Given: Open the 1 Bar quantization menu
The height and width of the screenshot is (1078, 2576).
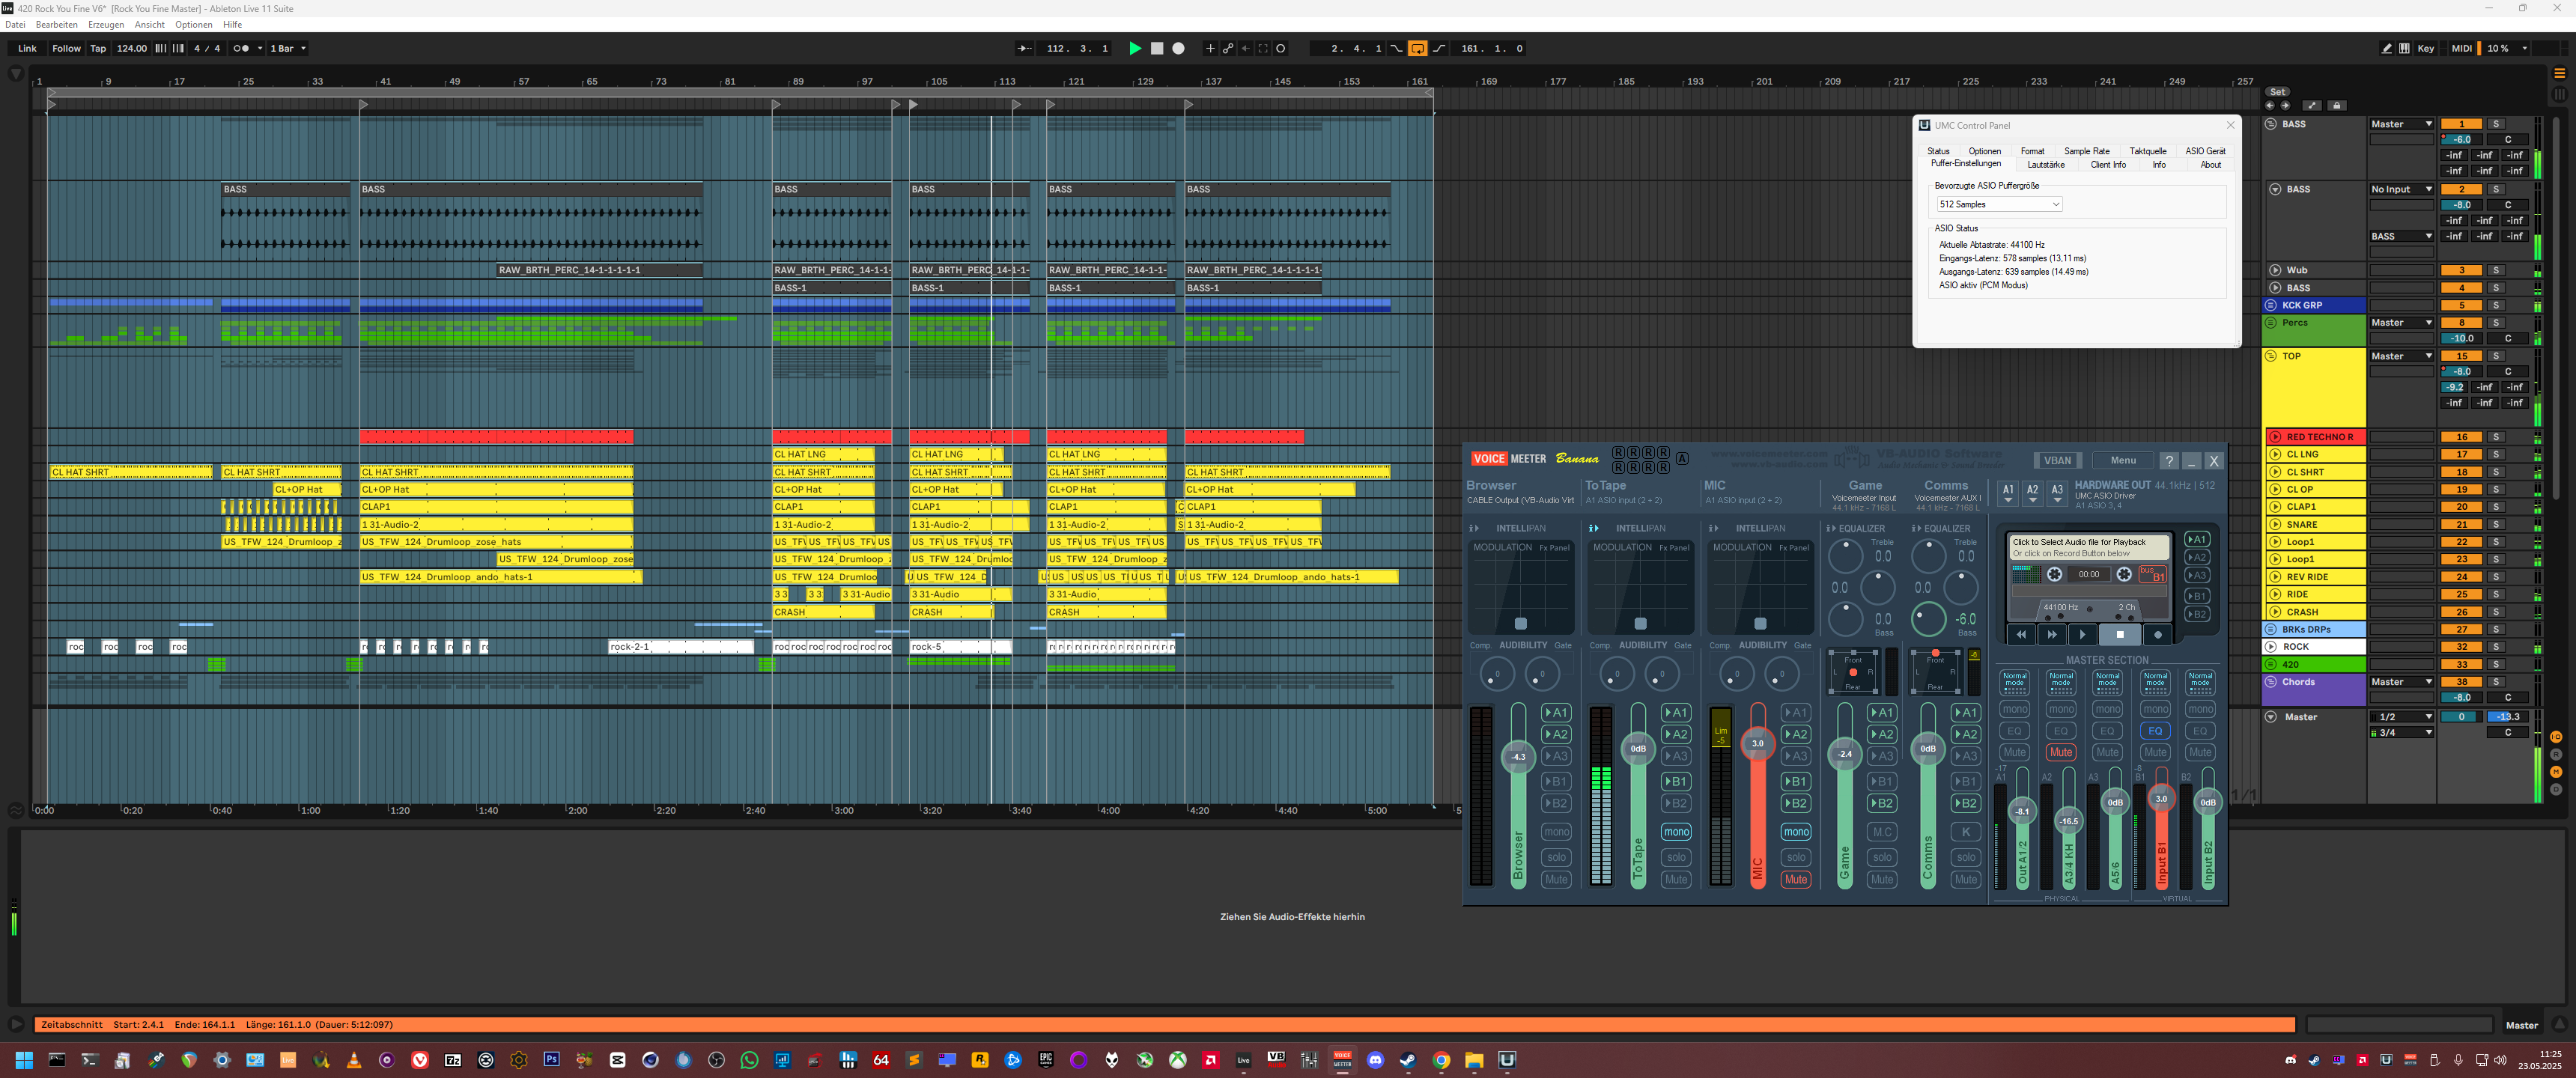Looking at the screenshot, I should pos(288,48).
